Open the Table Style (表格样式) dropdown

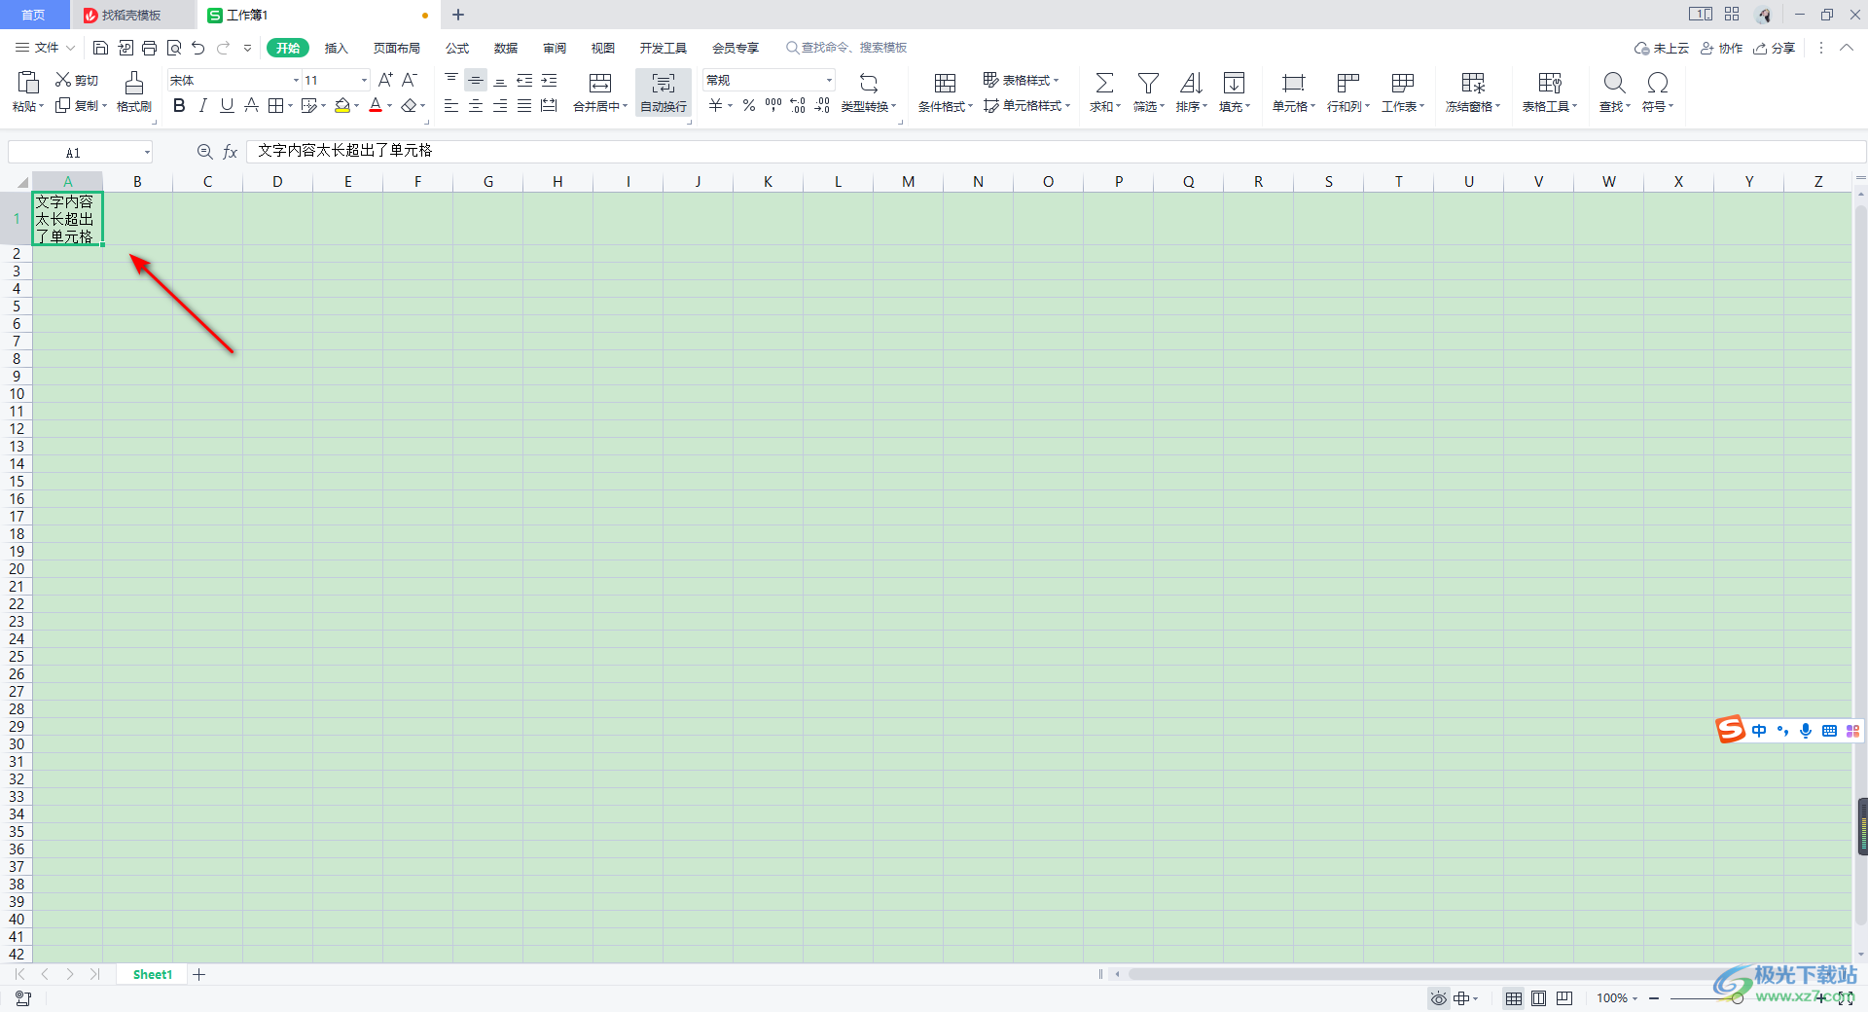1021,80
